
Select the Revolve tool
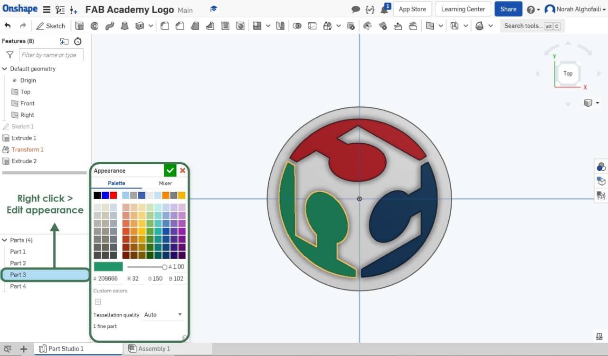pos(95,26)
